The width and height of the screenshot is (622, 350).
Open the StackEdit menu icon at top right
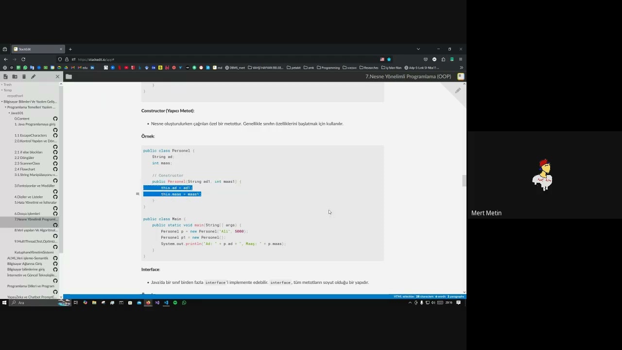tap(461, 76)
